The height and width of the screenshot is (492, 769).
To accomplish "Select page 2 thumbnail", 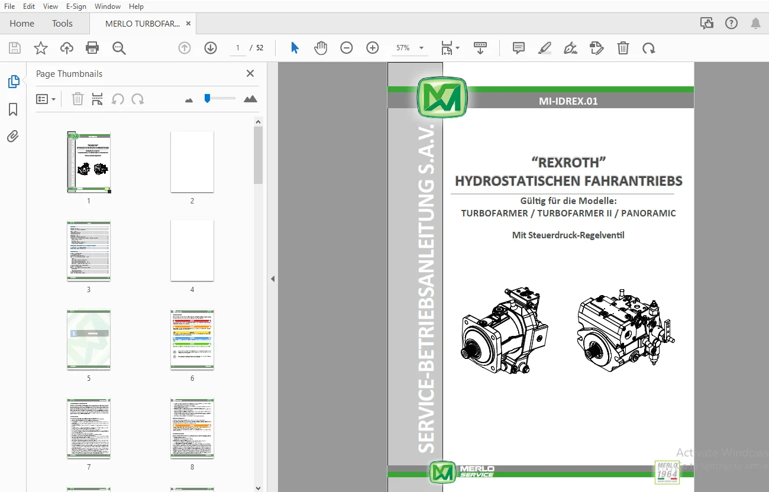I will tap(192, 162).
